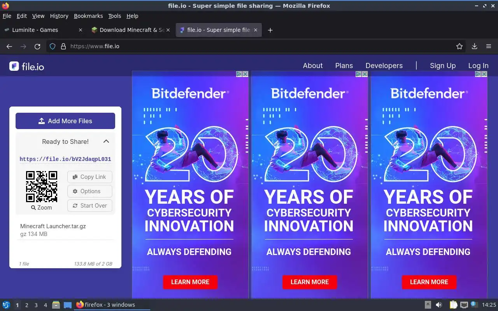Close the Luminite - Games tab
This screenshot has height=311, width=498.
tap(81, 30)
